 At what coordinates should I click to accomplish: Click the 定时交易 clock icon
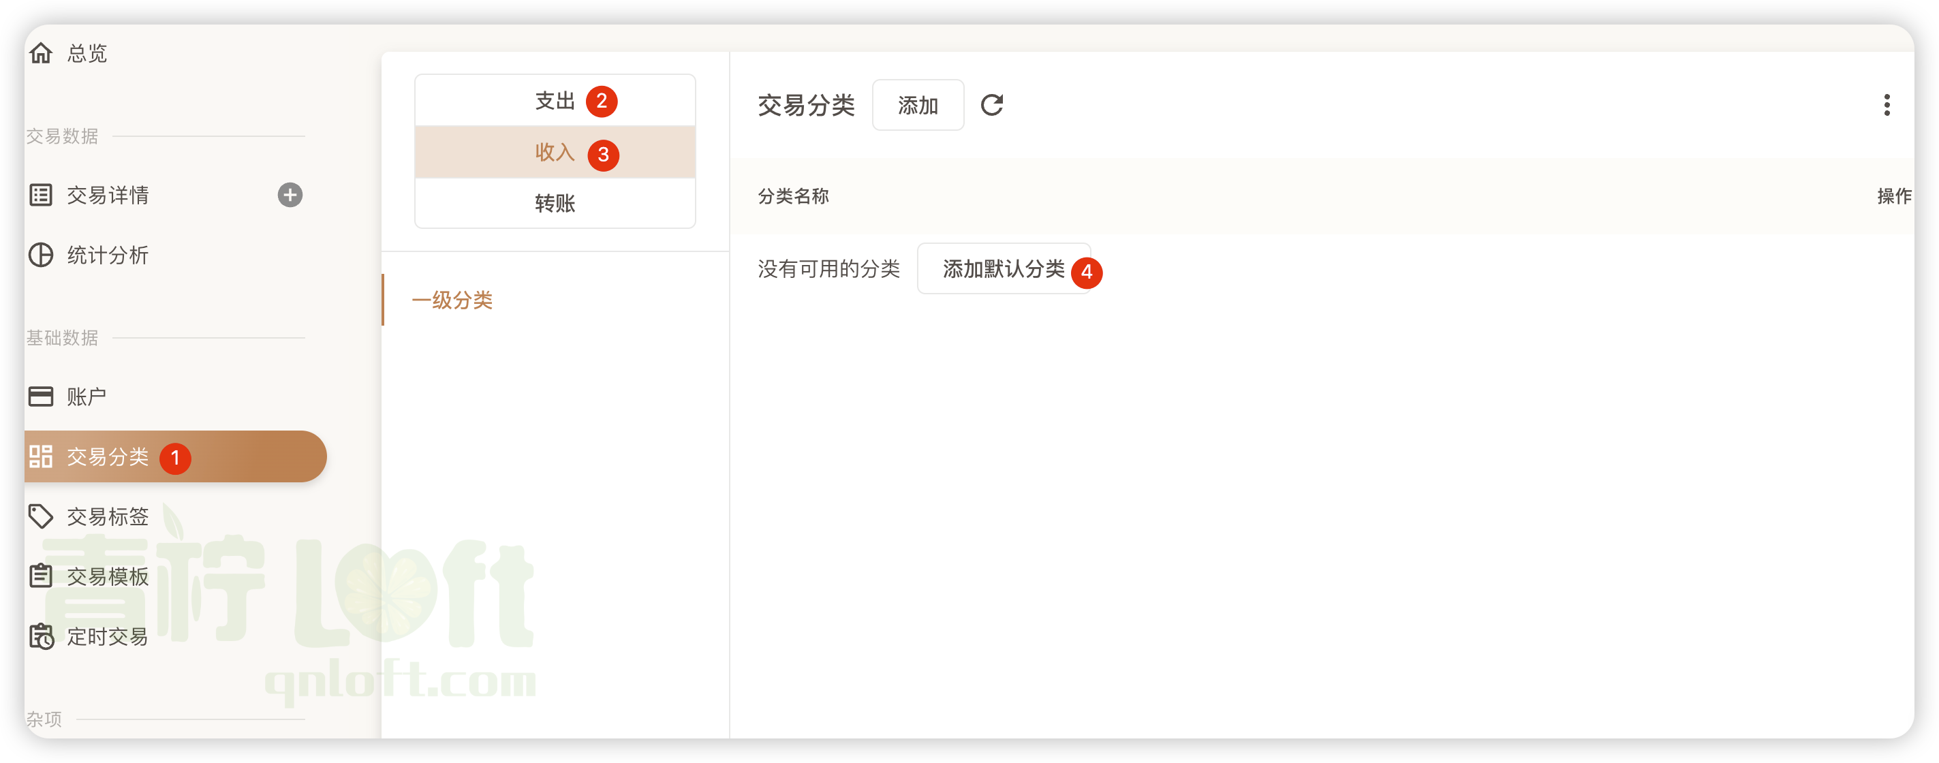(41, 636)
